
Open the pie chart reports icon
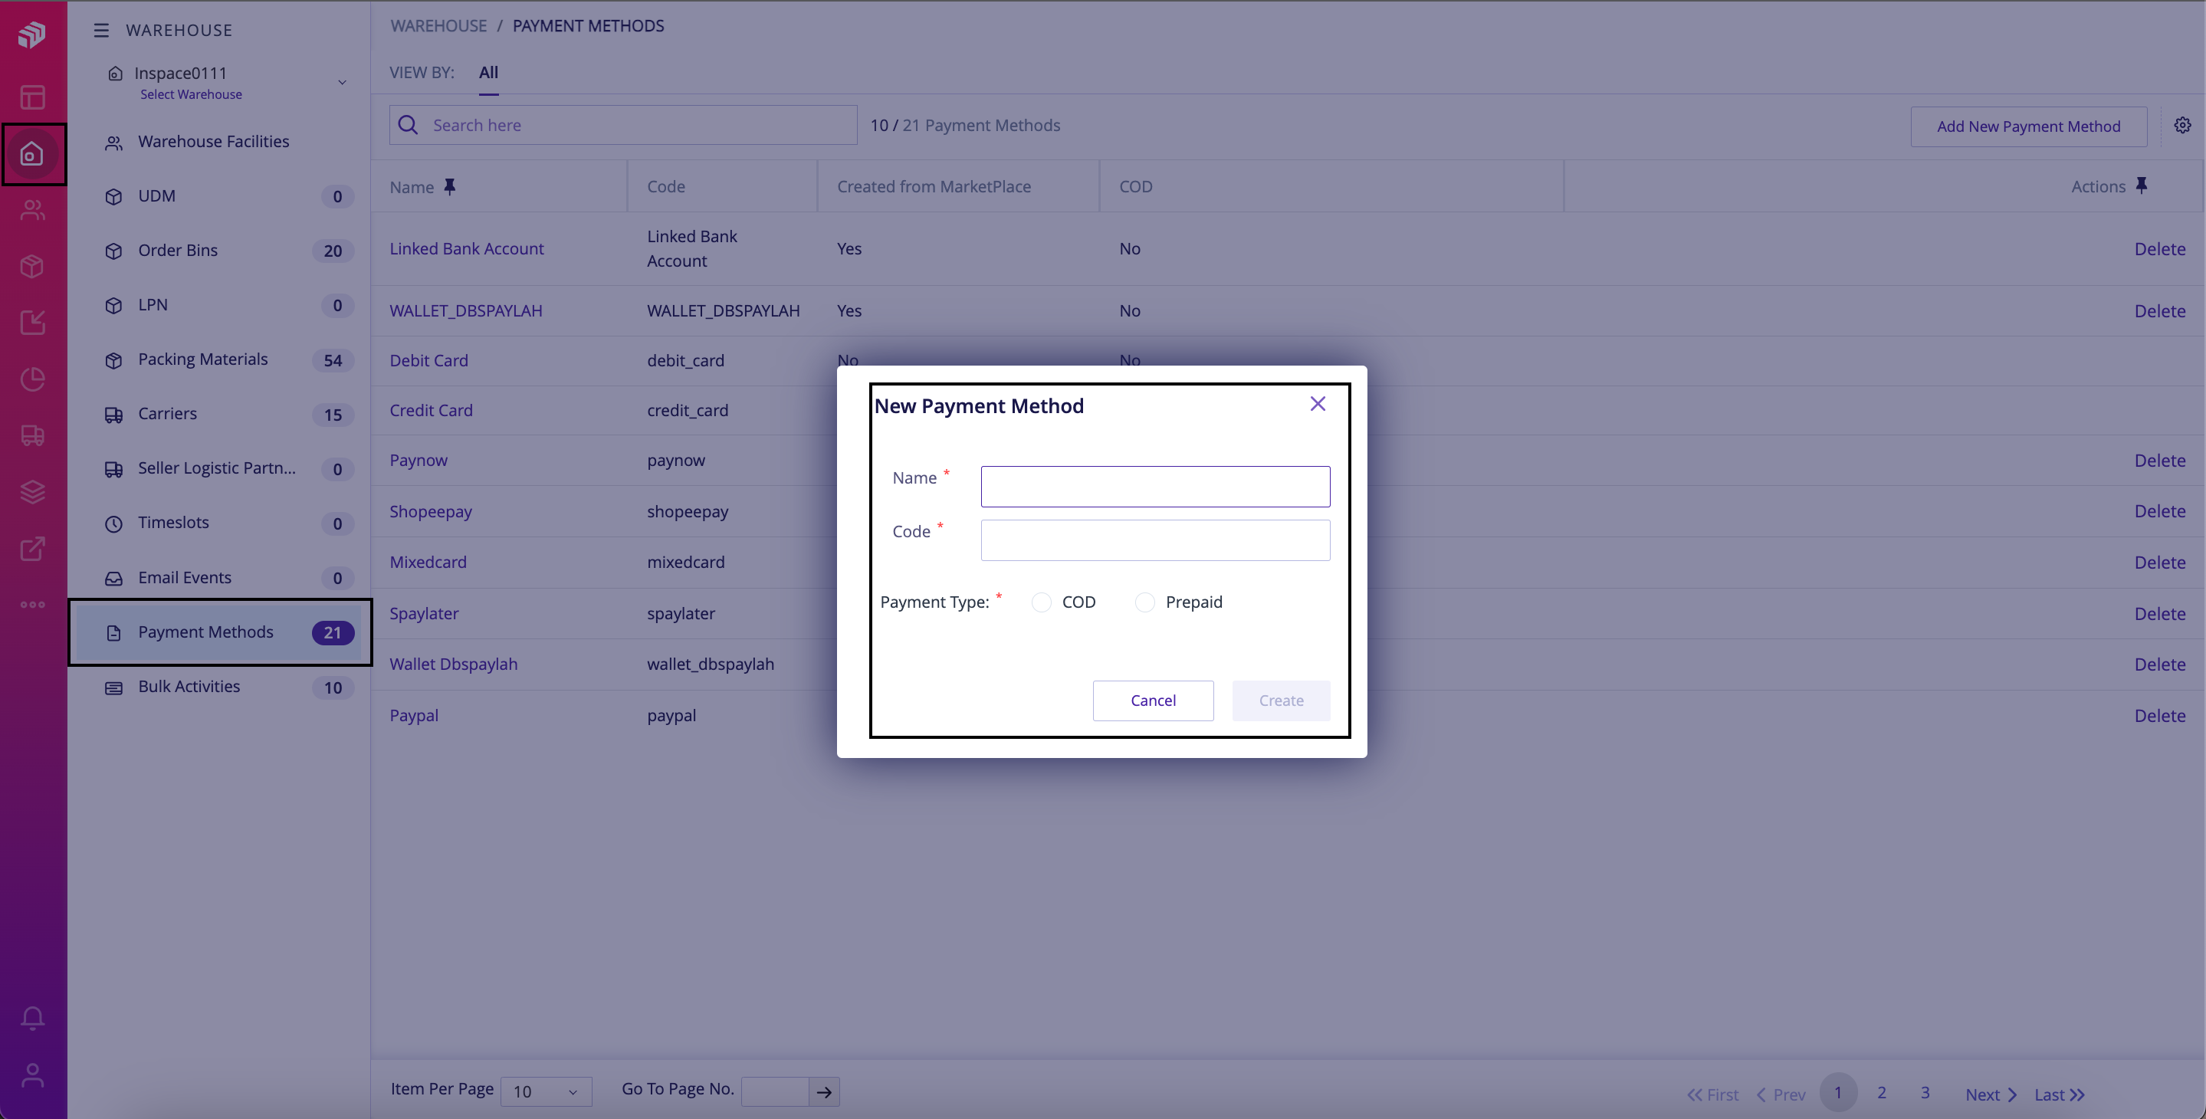(x=32, y=379)
